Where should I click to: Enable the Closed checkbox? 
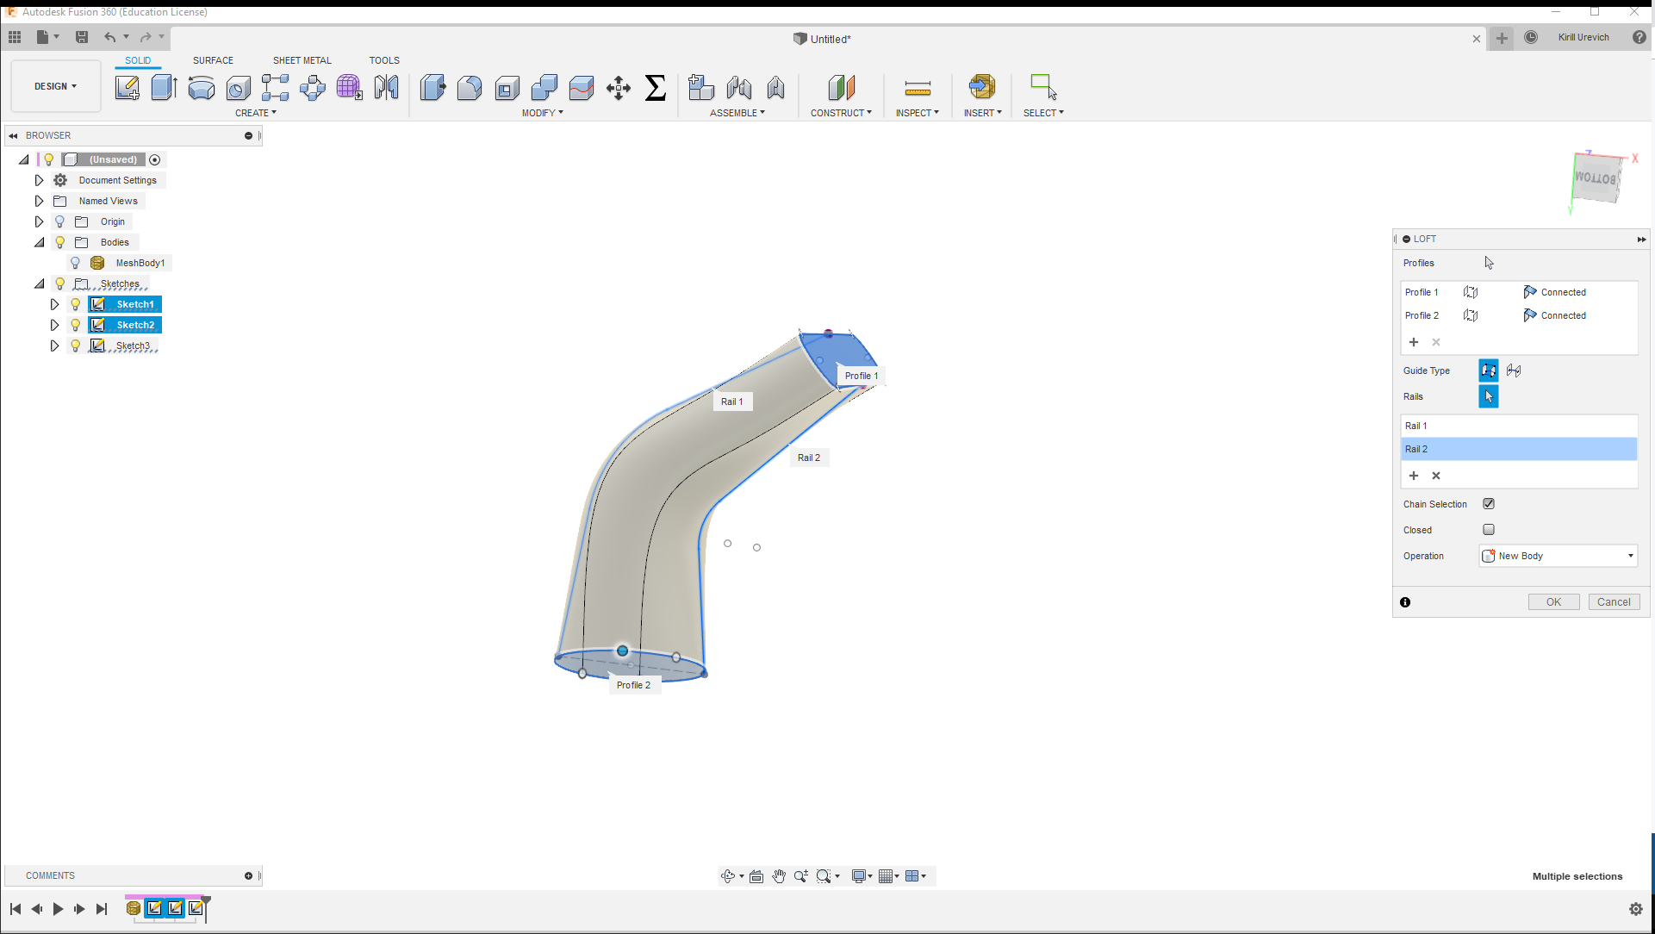[1488, 530]
